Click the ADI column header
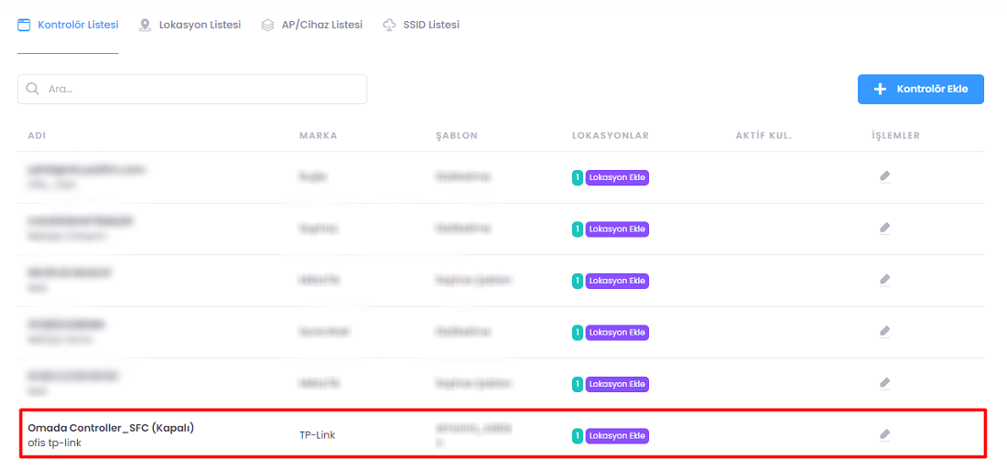 coord(37,135)
